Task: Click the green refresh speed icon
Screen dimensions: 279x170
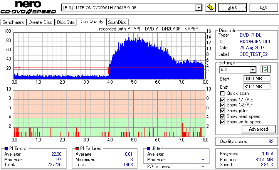Action: [265, 69]
